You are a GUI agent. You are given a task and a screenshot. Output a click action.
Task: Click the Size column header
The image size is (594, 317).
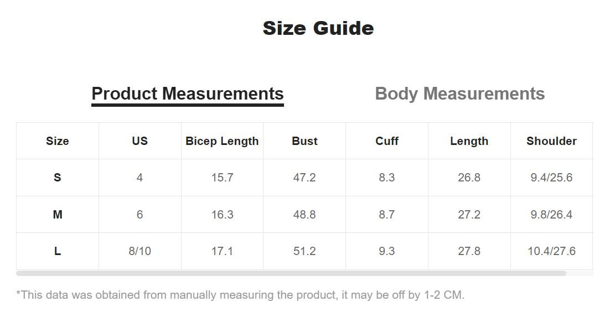coord(58,141)
